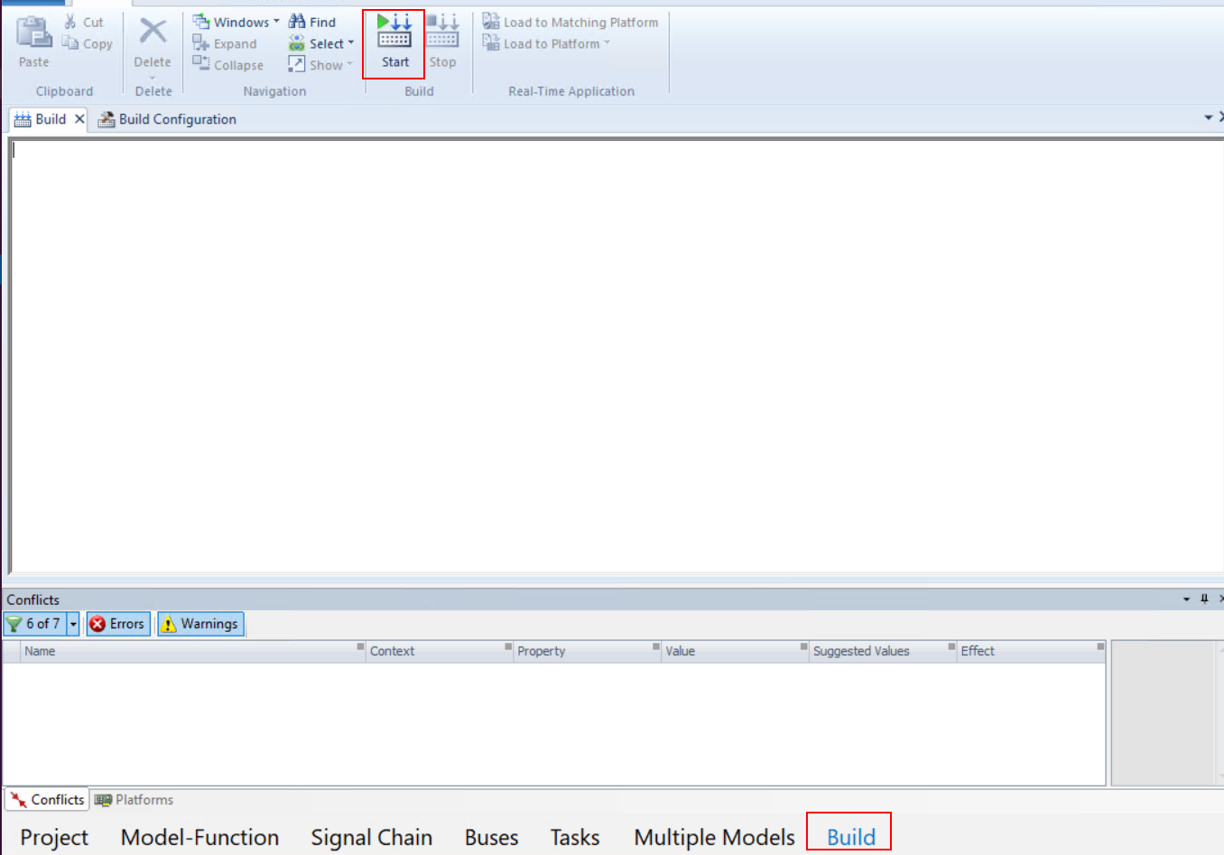
Task: Open the Find binoculars tool
Action: (312, 22)
